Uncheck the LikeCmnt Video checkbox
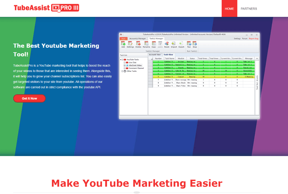 coord(125,65)
